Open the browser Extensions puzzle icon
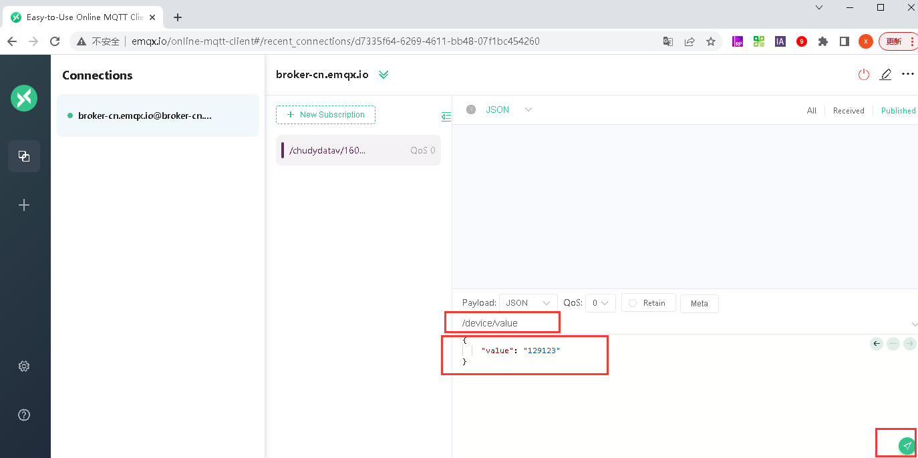This screenshot has height=458, width=918. click(823, 41)
